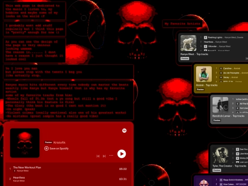Open Aminé - Top tracks title
248x186 pixels.
pyautogui.click(x=207, y=85)
